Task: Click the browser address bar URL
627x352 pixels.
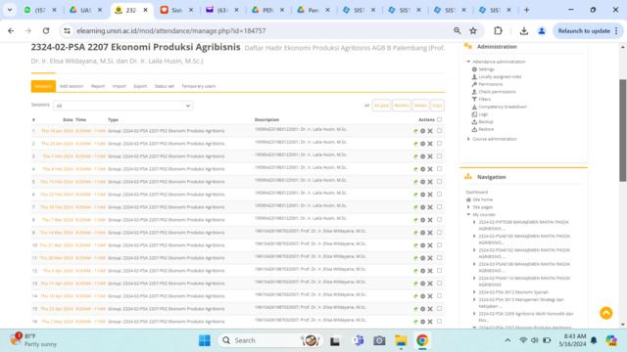Action: [170, 30]
